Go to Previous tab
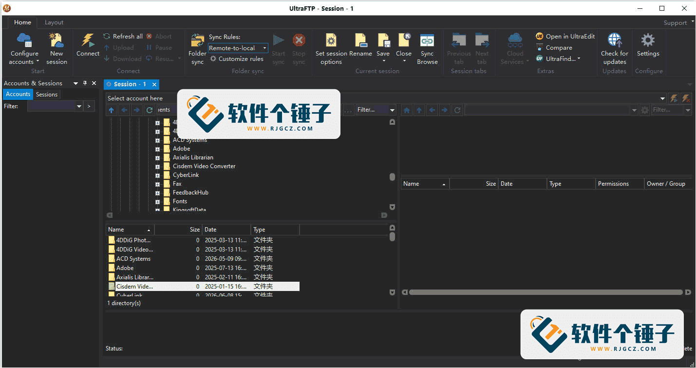 click(x=459, y=49)
